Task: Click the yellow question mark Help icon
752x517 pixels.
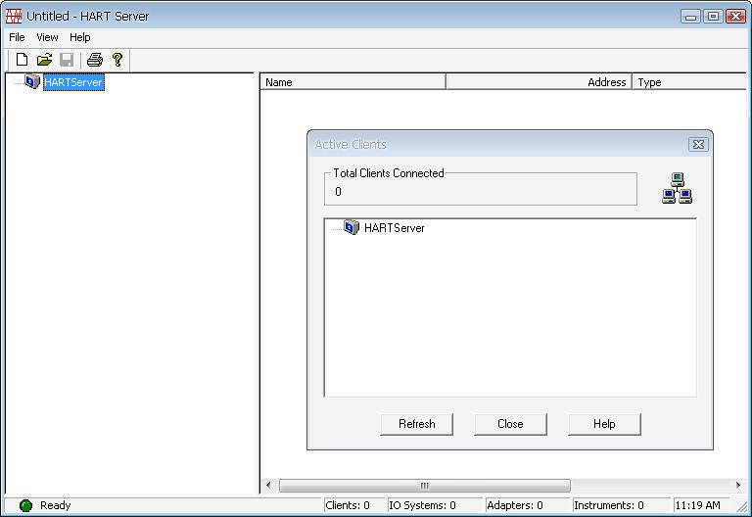Action: 117,60
